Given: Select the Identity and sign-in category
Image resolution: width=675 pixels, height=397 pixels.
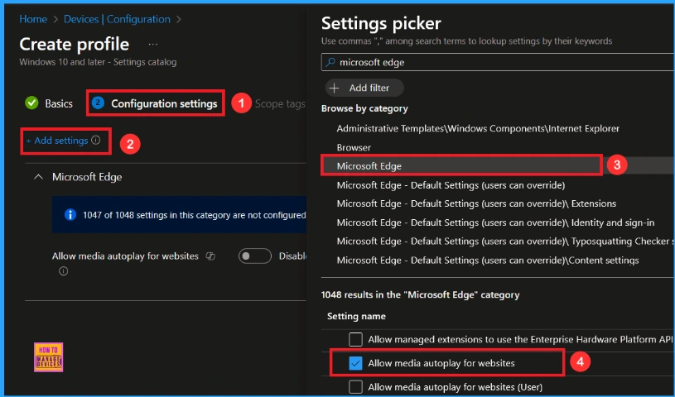Looking at the screenshot, I should coord(495,222).
